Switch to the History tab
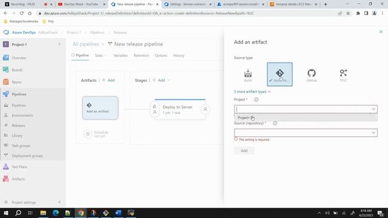Image resolution: width=388 pixels, height=218 pixels. [179, 55]
